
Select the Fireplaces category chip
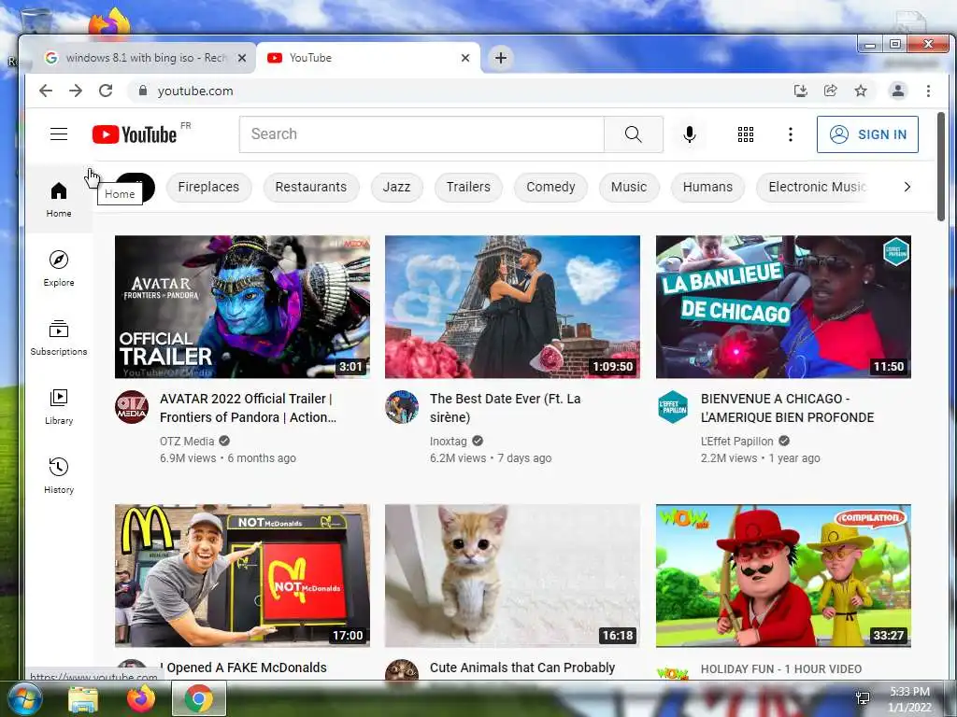208,187
